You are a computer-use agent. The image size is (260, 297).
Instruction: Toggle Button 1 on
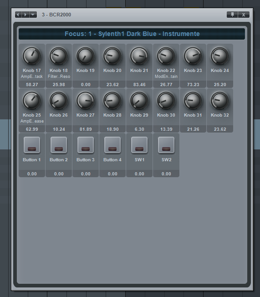32,145
